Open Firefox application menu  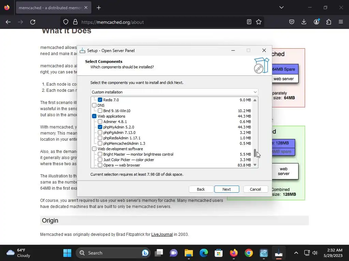pos(341,22)
